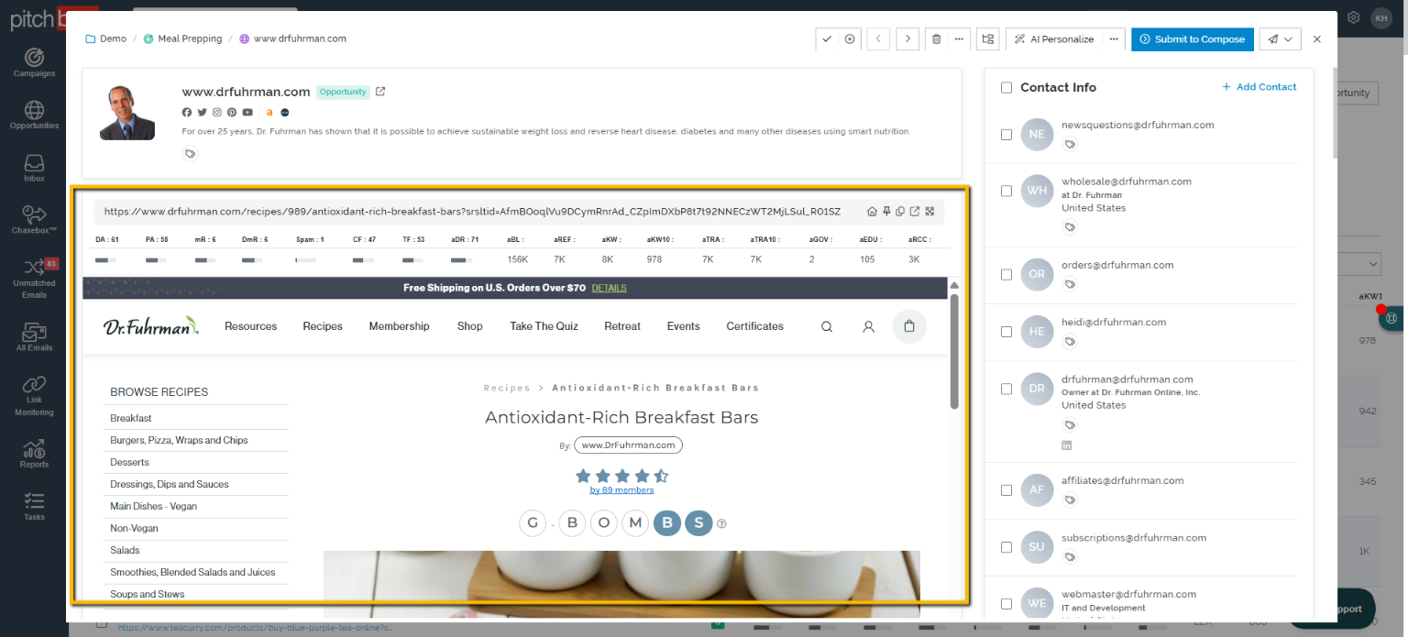This screenshot has width=1408, height=637.
Task: Open the Resources menu on Dr. Fuhrman site
Action: tap(250, 326)
